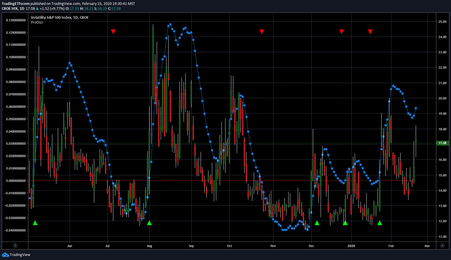Click the Feb label on time axis
451x260 pixels.
point(391,246)
